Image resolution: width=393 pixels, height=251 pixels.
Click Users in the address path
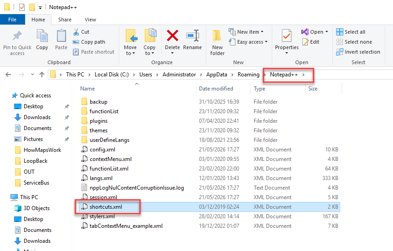coord(146,75)
